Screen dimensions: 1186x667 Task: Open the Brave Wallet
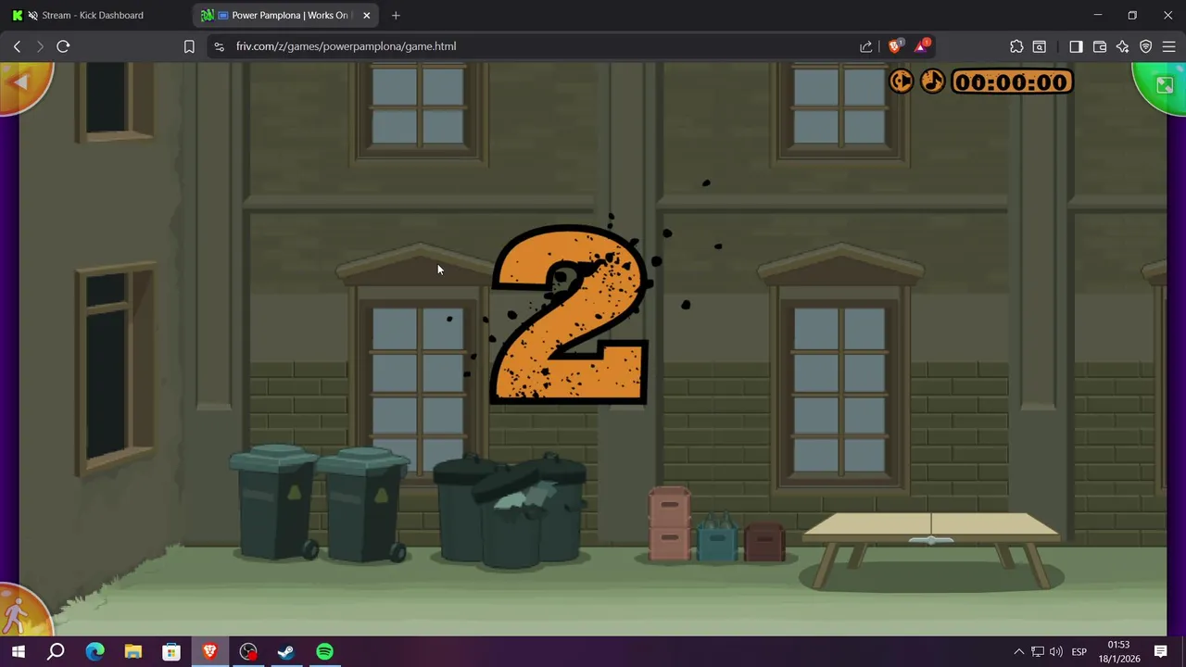click(x=1100, y=46)
